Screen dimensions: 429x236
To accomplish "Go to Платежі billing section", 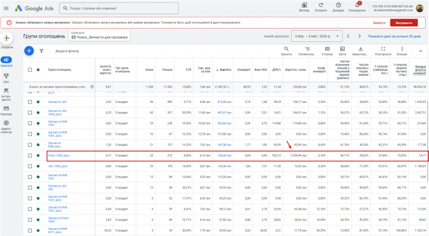I will pyautogui.click(x=6, y=110).
